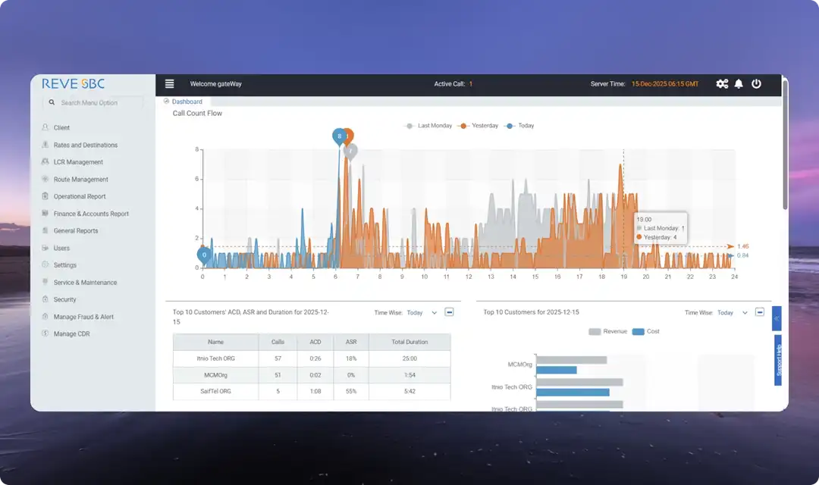Screen dimensions: 819x485
Task: Open the Route Management menu
Action: coord(80,180)
